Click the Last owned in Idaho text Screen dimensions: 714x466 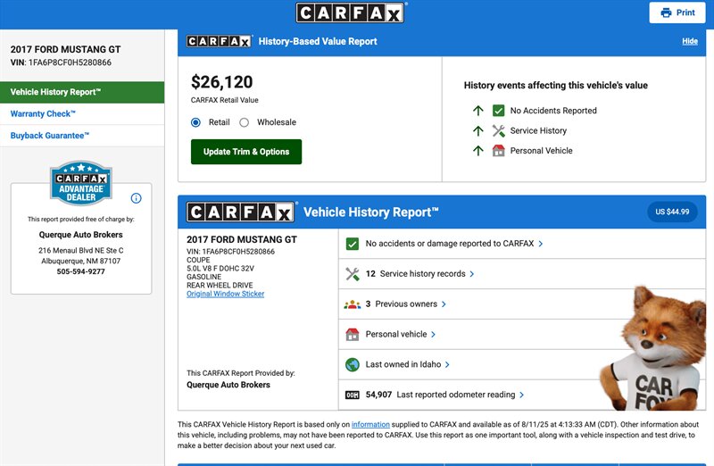click(403, 364)
